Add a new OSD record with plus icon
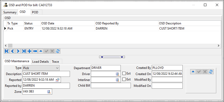Screen dimensions: 224x102 29,51
